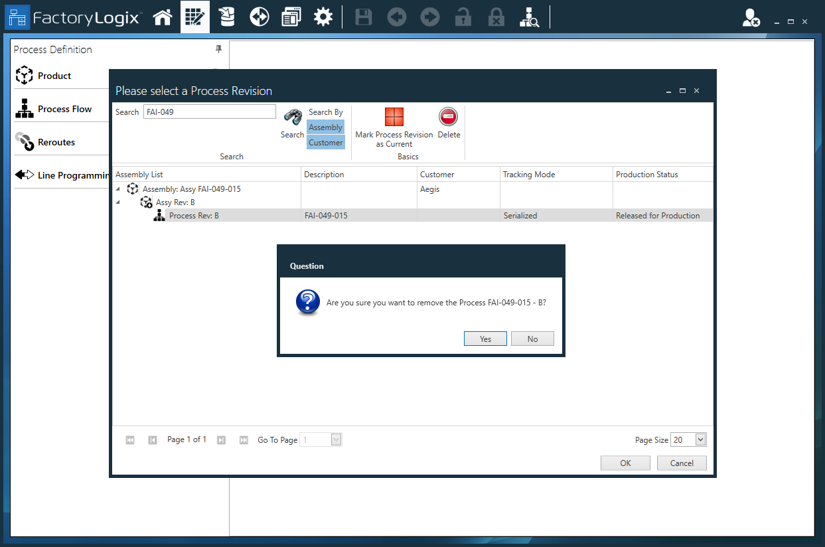825x547 pixels.
Task: Click inside the Search input field
Action: (x=209, y=111)
